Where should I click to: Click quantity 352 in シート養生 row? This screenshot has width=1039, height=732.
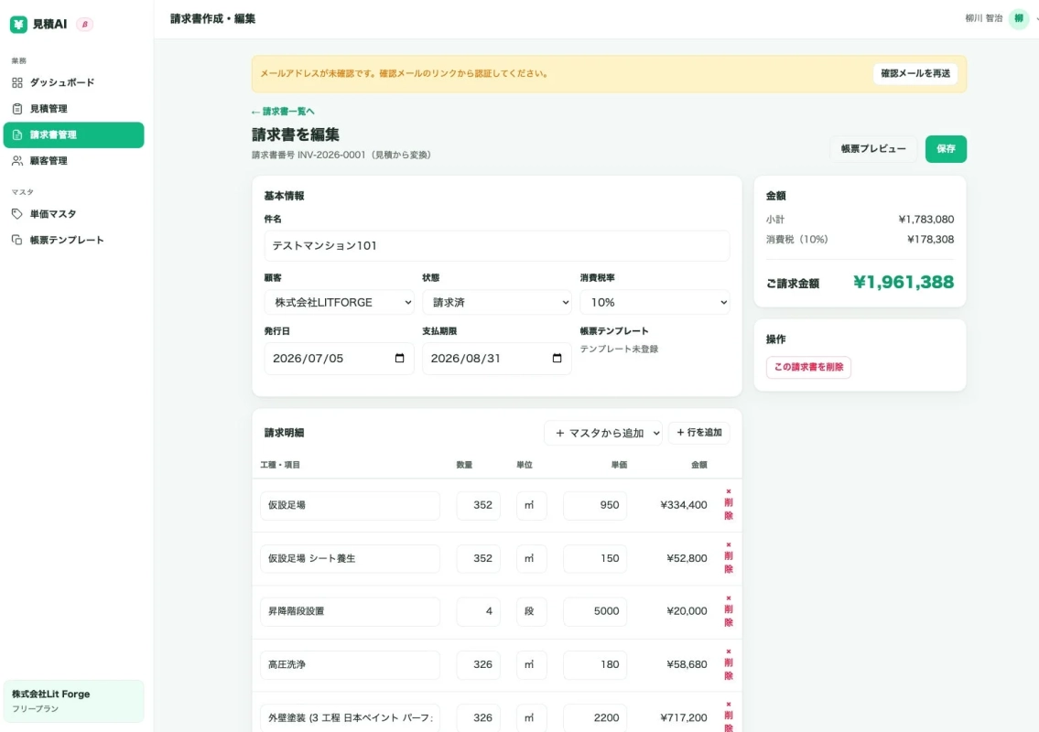click(479, 558)
